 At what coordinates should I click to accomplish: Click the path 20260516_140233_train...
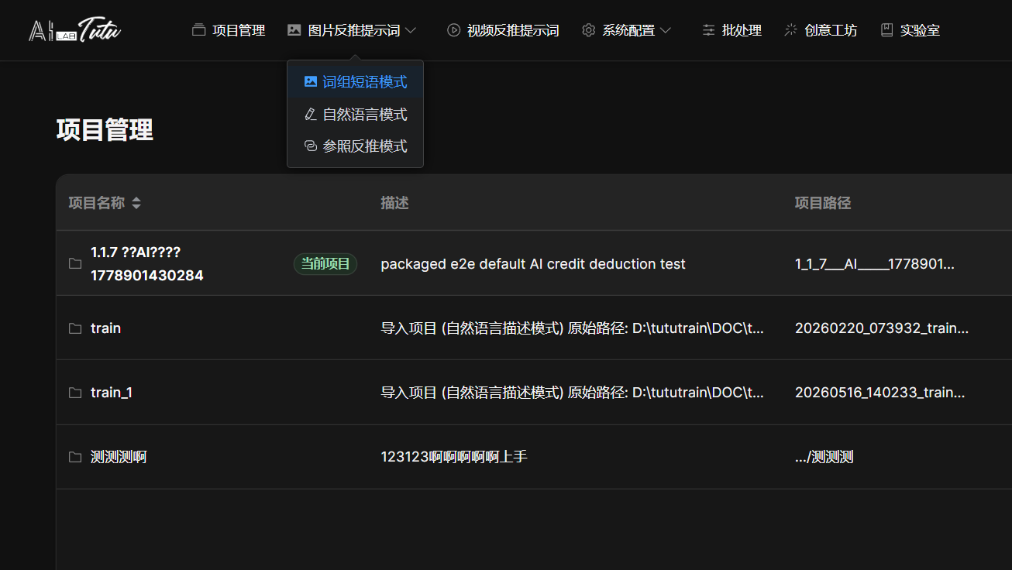coord(880,393)
